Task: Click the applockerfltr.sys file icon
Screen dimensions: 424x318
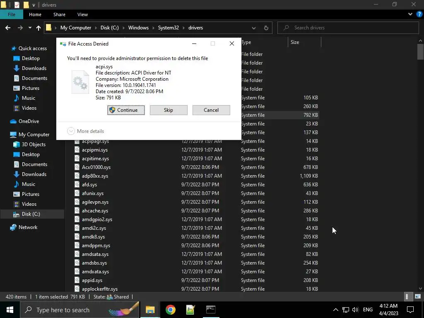Action: (x=77, y=289)
